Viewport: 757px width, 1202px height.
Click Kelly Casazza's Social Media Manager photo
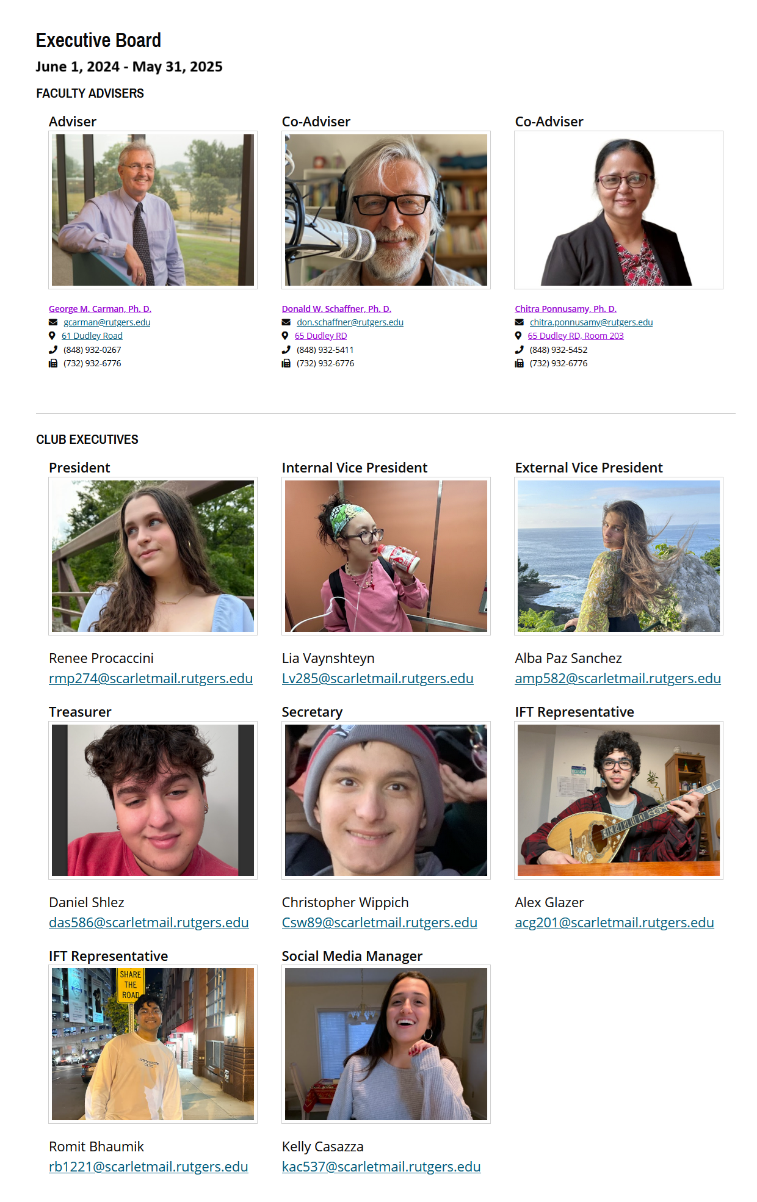(x=386, y=1044)
